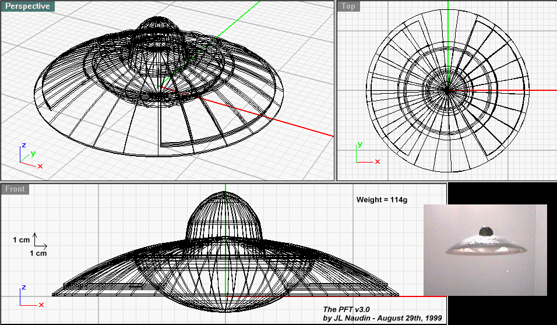Click the XYZ axis icon in Perspective view

pos(30,156)
